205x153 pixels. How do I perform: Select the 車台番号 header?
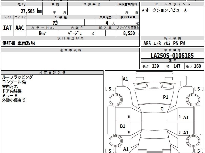pos(172,50)
